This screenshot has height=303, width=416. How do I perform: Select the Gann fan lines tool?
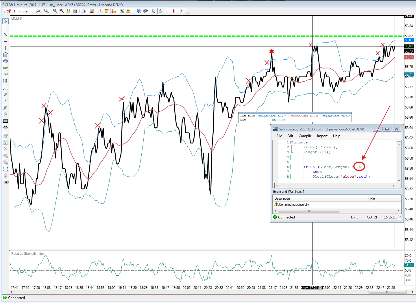click(5, 108)
